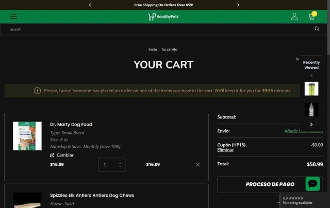This screenshot has height=208, width=330.
Task: Click the info icon in hurry notice
Action: (x=37, y=91)
